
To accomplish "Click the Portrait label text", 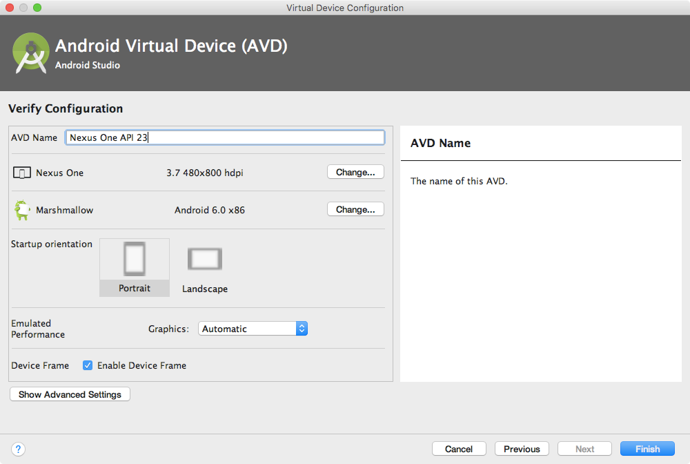I will pos(135,288).
